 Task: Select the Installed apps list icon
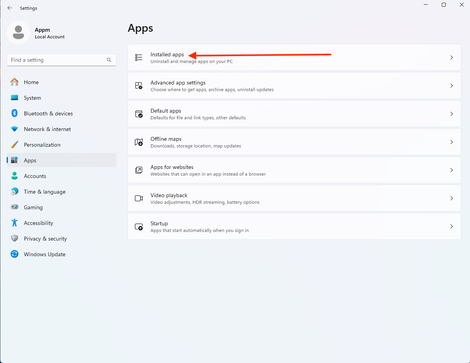coord(138,57)
